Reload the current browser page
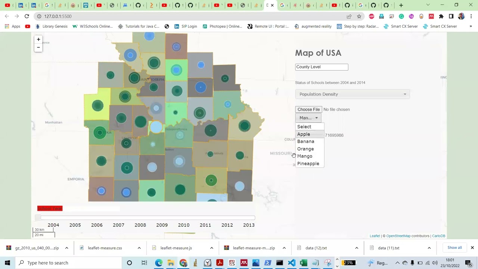Image resolution: width=478 pixels, height=269 pixels. 27,16
